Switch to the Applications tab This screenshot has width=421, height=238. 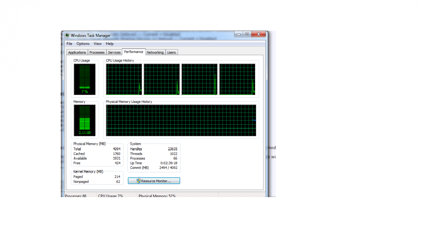coord(77,52)
